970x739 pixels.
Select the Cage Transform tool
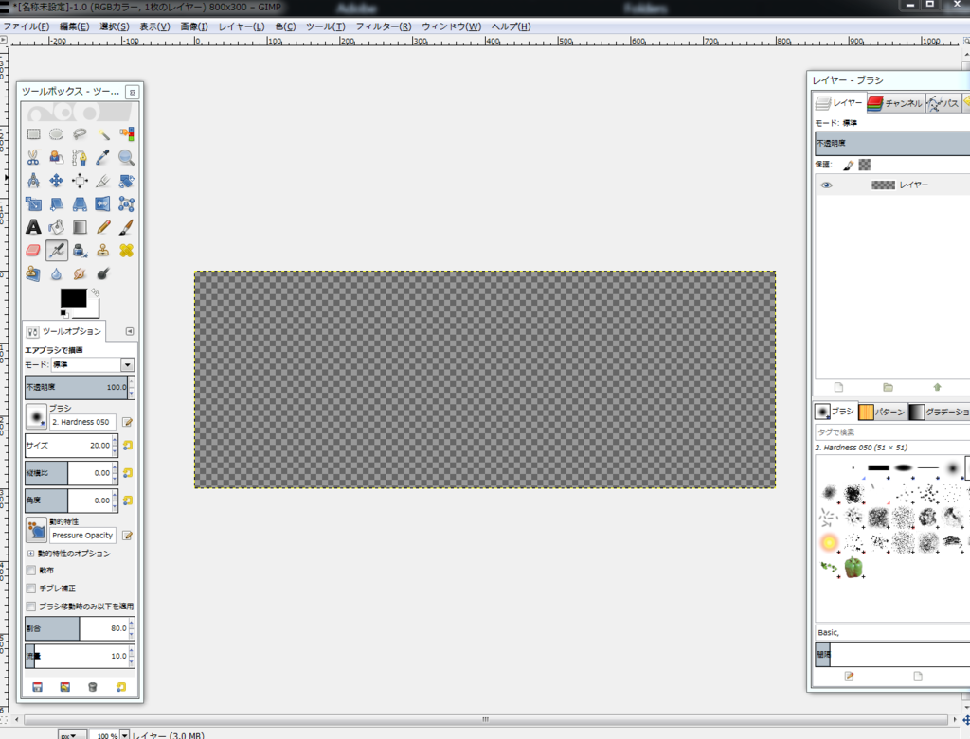pyautogui.click(x=126, y=203)
